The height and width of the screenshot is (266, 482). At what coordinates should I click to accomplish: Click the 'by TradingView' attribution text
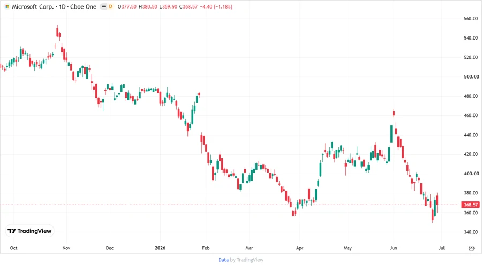[x=247, y=260]
